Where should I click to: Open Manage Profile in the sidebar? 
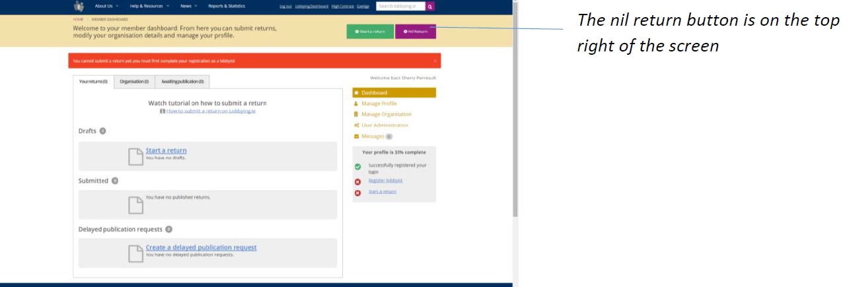coord(379,104)
